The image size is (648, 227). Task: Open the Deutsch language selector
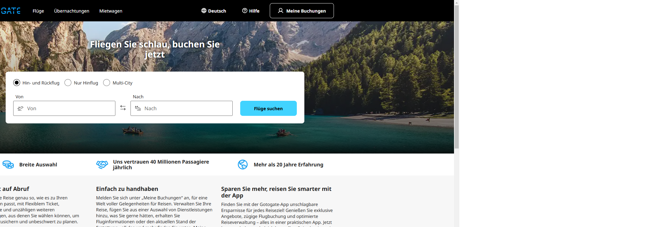[214, 11]
